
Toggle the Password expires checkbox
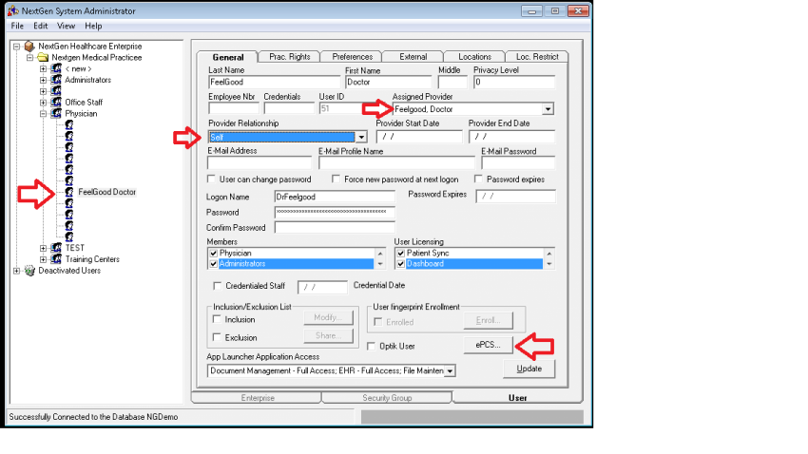(x=478, y=180)
